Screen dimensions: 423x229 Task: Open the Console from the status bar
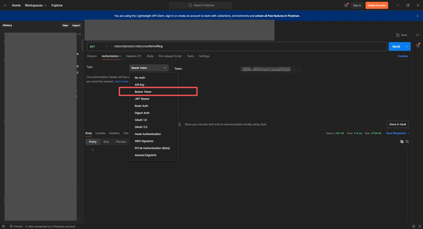coord(16,226)
